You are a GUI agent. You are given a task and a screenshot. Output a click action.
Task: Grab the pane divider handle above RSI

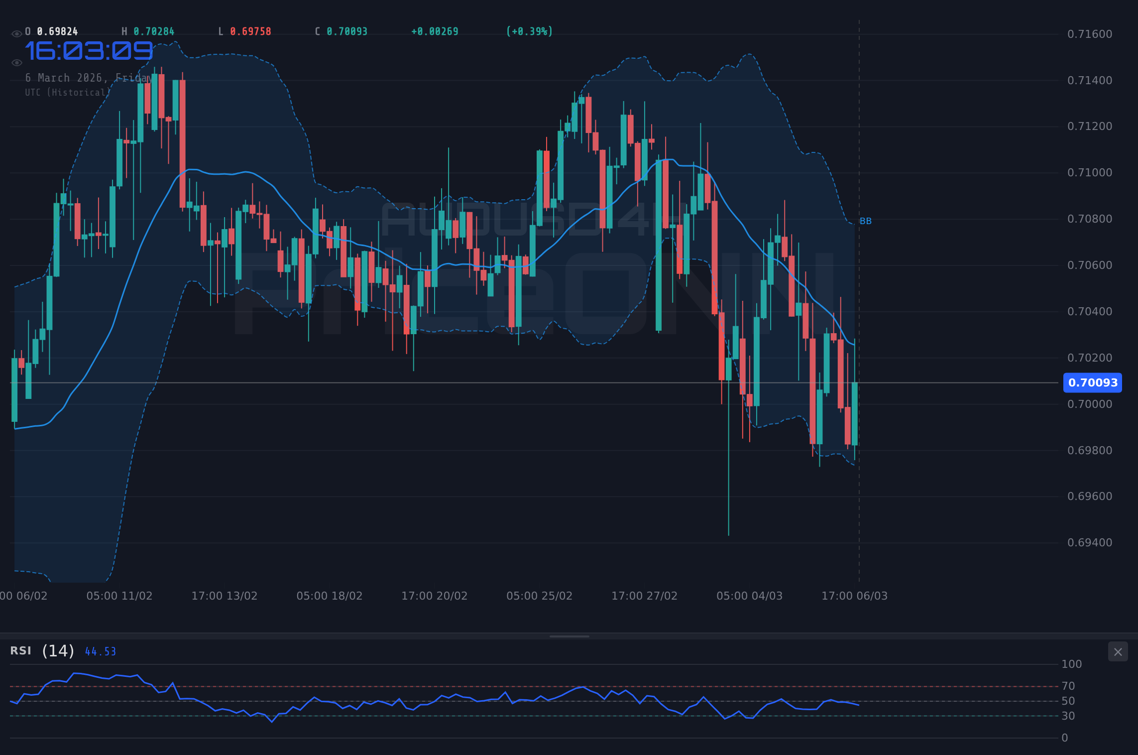[x=569, y=636]
